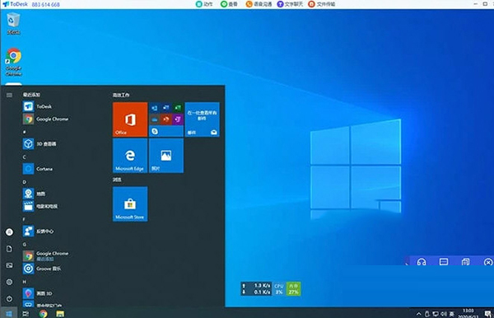
Task: Open Groove Music from app list
Action: pyautogui.click(x=42, y=269)
